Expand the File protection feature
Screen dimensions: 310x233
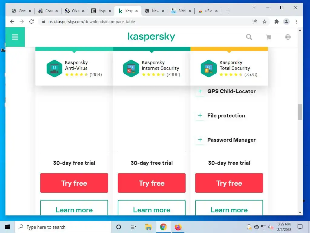pyautogui.click(x=200, y=115)
